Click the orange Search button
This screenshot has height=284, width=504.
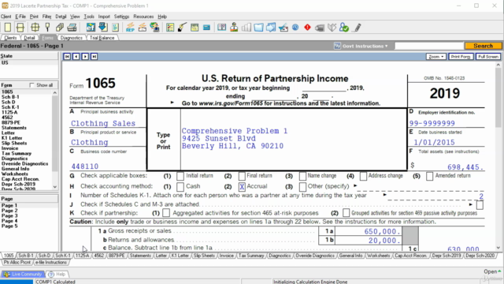483,46
